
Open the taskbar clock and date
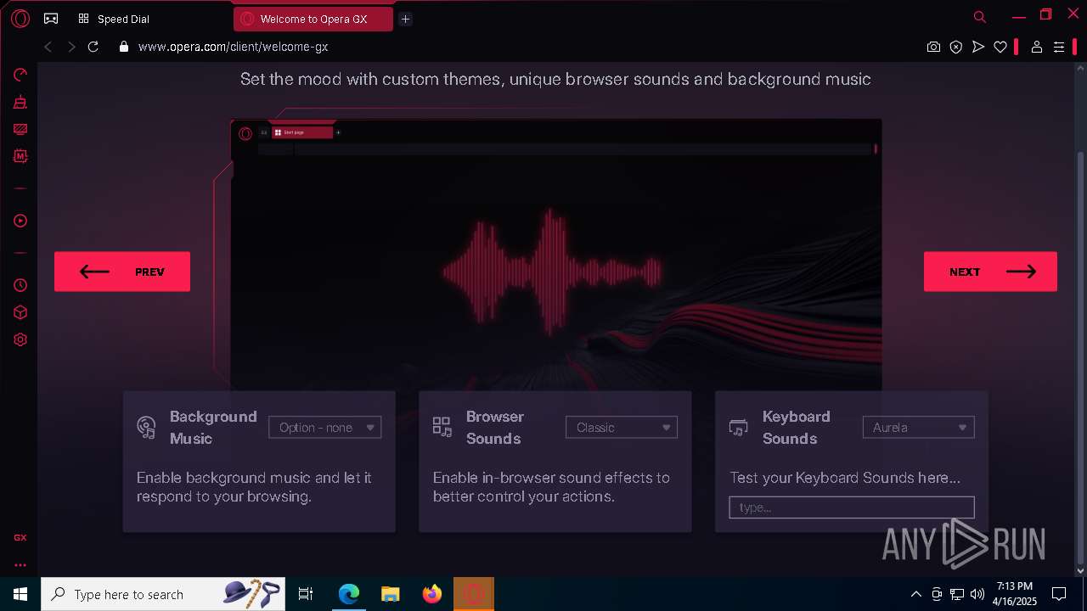[x=1015, y=594]
